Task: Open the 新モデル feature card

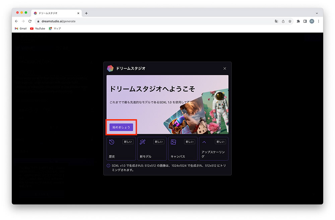Action: [x=152, y=149]
